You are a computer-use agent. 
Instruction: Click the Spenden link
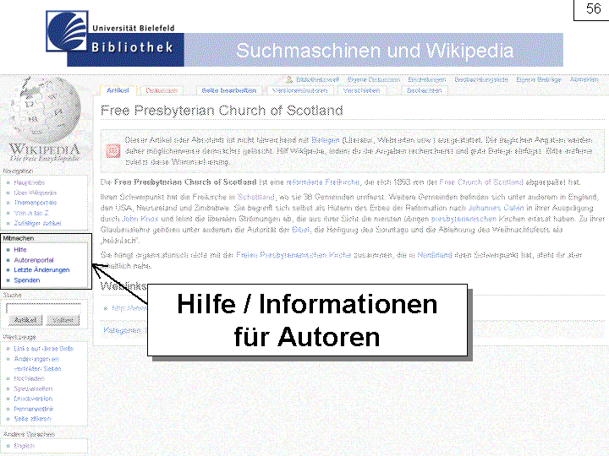tap(27, 280)
